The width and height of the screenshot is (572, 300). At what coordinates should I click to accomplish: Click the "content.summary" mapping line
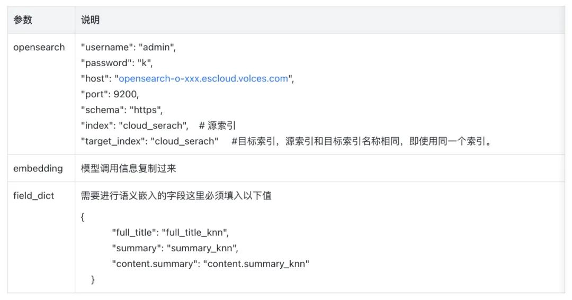pos(210,263)
